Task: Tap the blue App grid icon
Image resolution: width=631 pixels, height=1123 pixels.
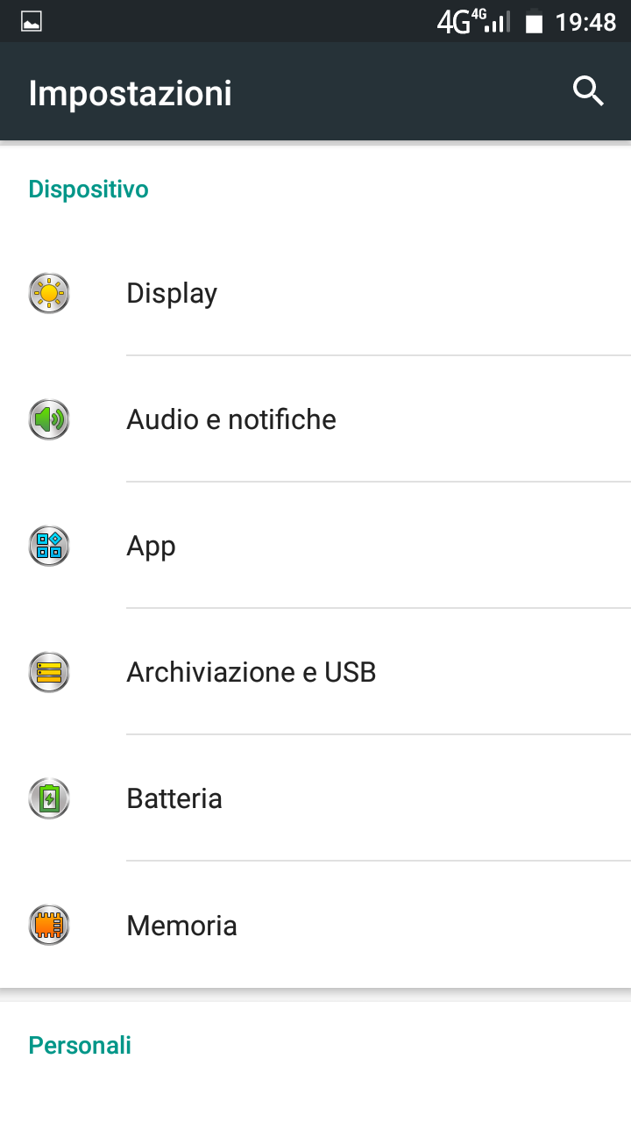Action: click(x=49, y=546)
